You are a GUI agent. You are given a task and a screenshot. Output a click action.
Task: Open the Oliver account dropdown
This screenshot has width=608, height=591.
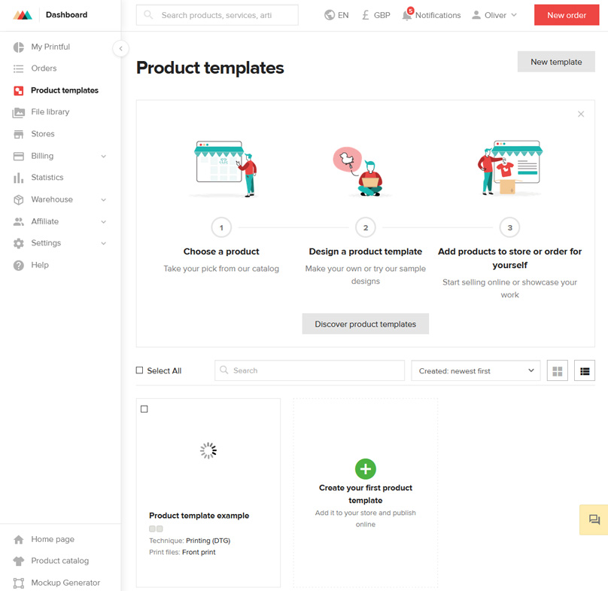click(494, 15)
